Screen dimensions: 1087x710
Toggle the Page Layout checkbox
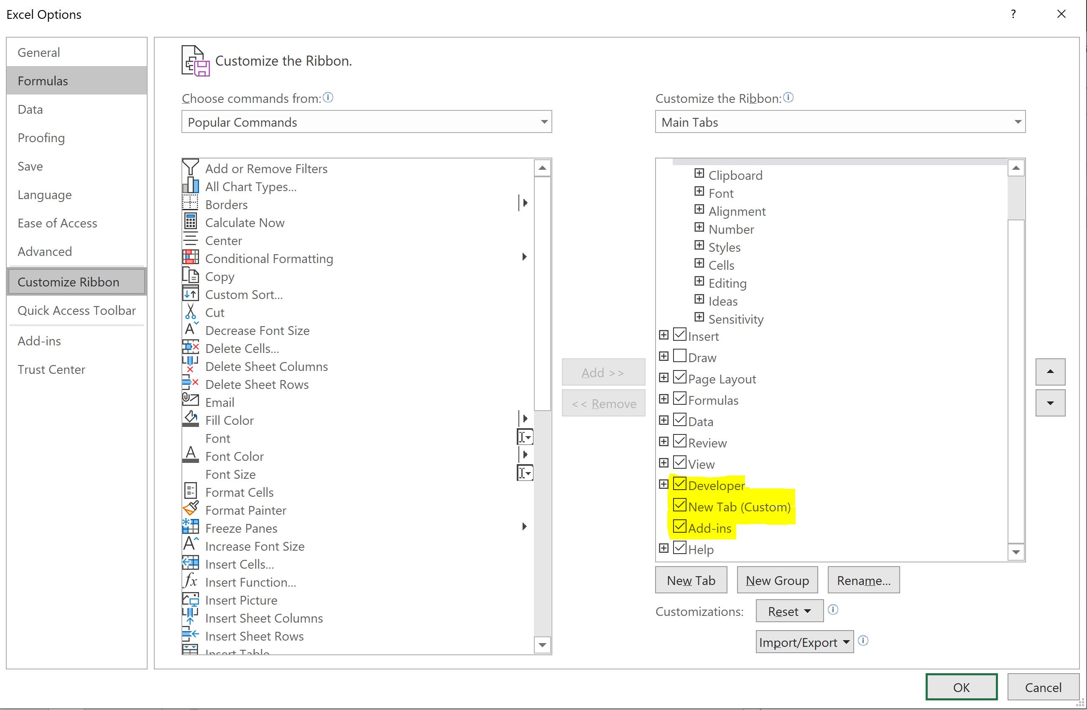click(680, 378)
